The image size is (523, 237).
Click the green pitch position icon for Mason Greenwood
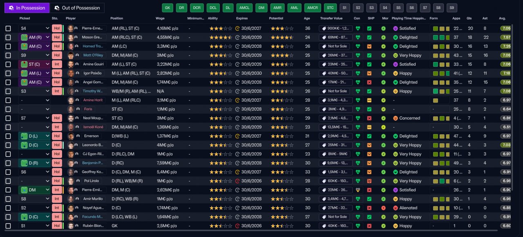pyautogui.click(x=24, y=38)
